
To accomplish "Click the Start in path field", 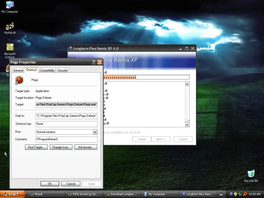I will pos(66,116).
